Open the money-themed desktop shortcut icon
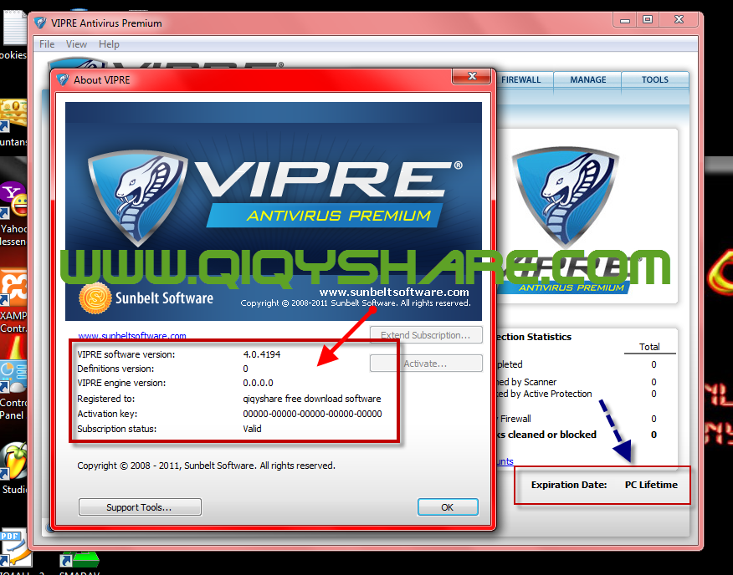This screenshot has height=575, width=733. (x=13, y=114)
